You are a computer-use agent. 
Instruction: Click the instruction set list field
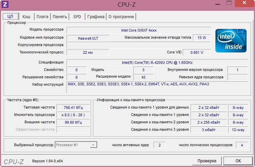pyautogui.click(x=157, y=87)
